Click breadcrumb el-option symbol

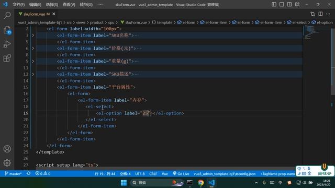pos(322,22)
